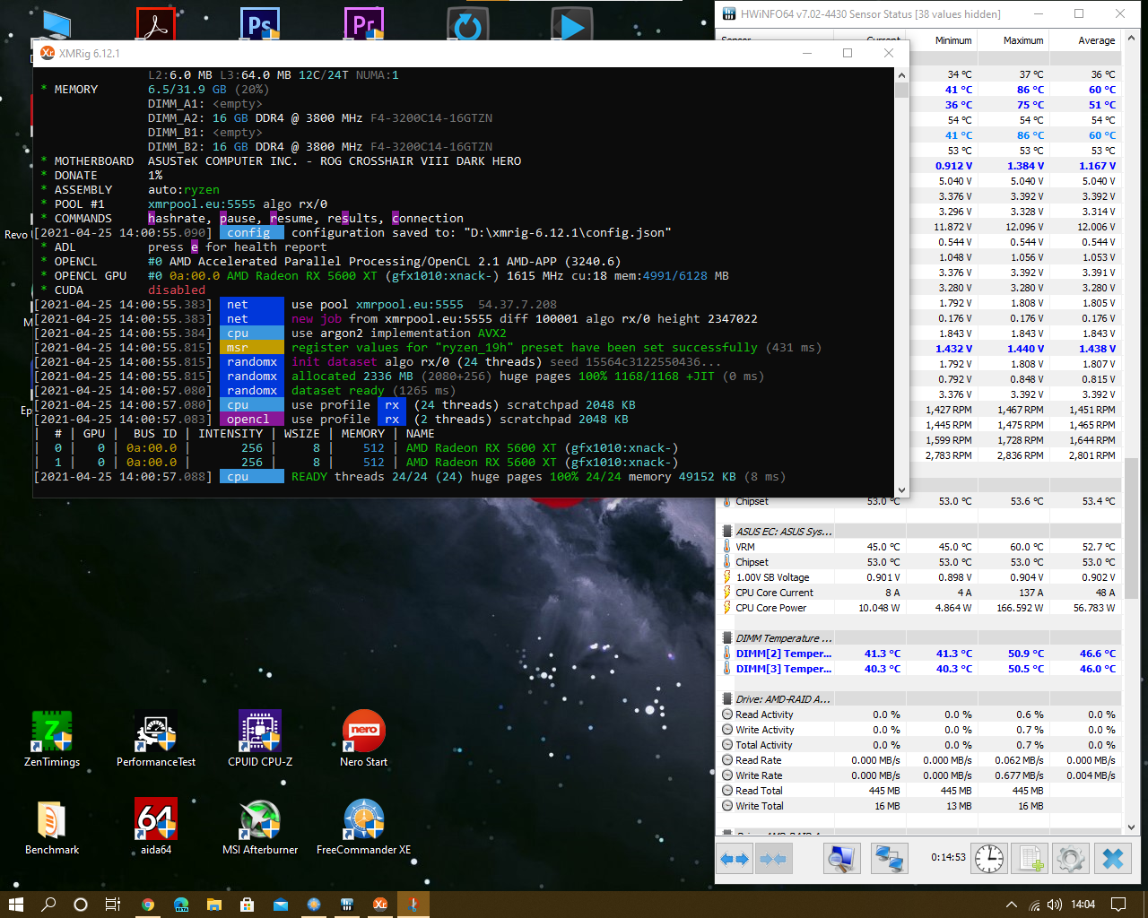This screenshot has width=1148, height=918.
Task: Open network status in system tray
Action: [x=1035, y=905]
